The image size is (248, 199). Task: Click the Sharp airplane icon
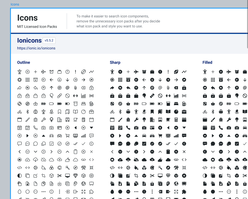tap(136, 72)
